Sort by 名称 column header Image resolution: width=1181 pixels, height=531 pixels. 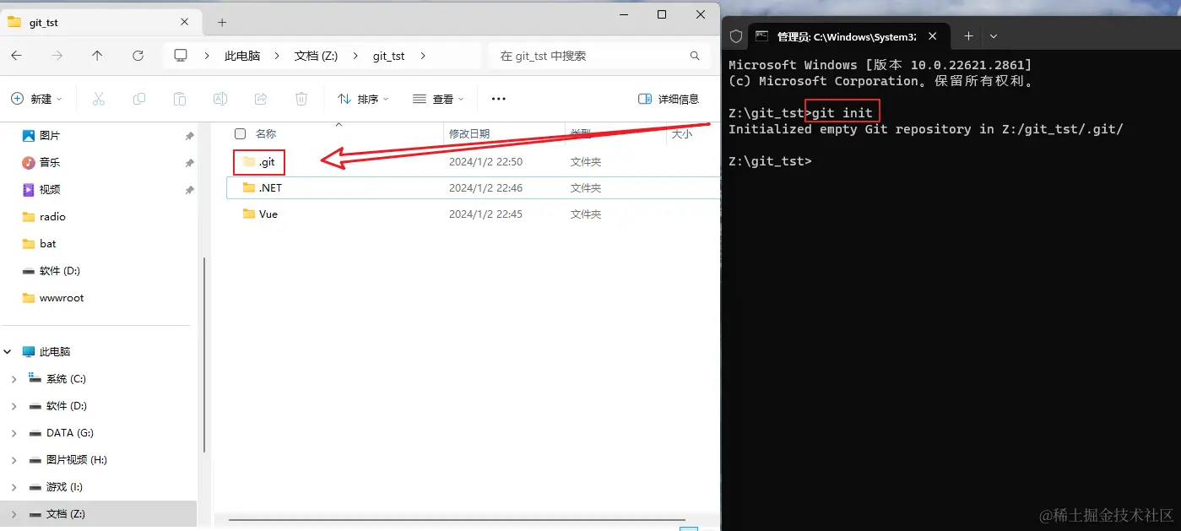tap(266, 133)
